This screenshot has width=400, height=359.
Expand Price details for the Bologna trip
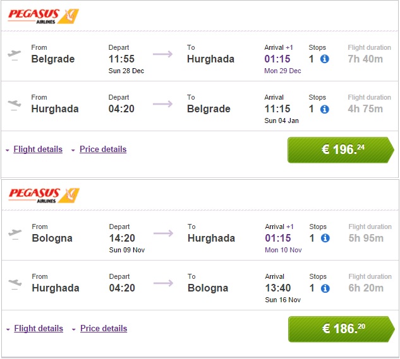[x=103, y=329]
